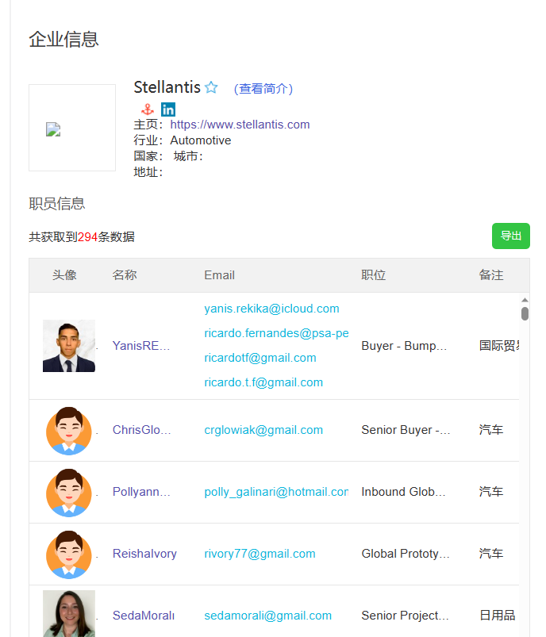The width and height of the screenshot is (546, 637).
Task: Select the Senior Project... position cell
Action: pyautogui.click(x=405, y=616)
